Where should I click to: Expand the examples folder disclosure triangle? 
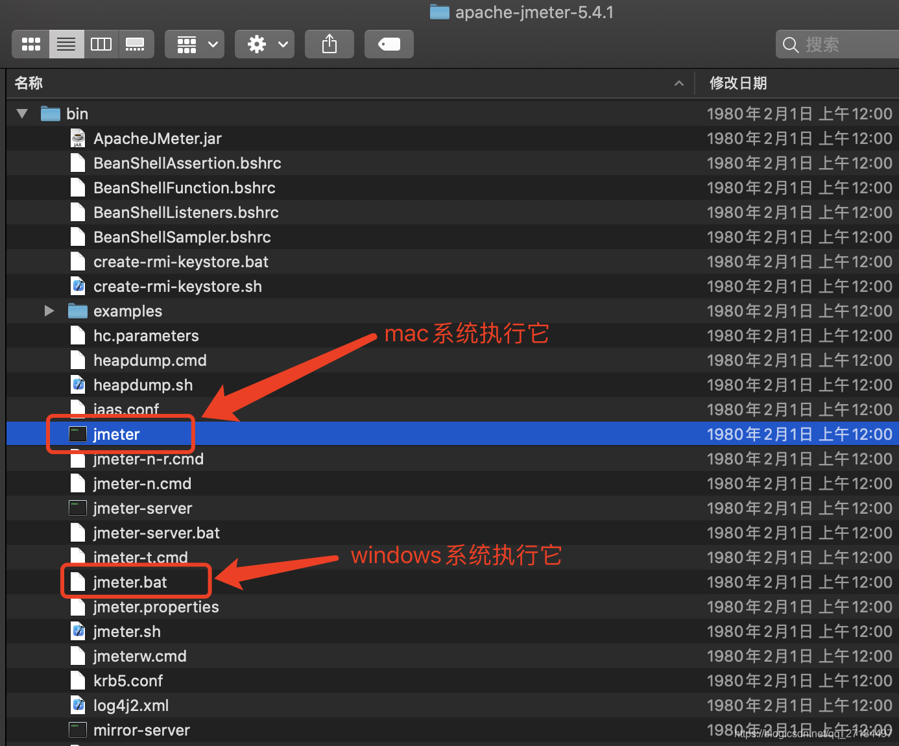(x=49, y=311)
